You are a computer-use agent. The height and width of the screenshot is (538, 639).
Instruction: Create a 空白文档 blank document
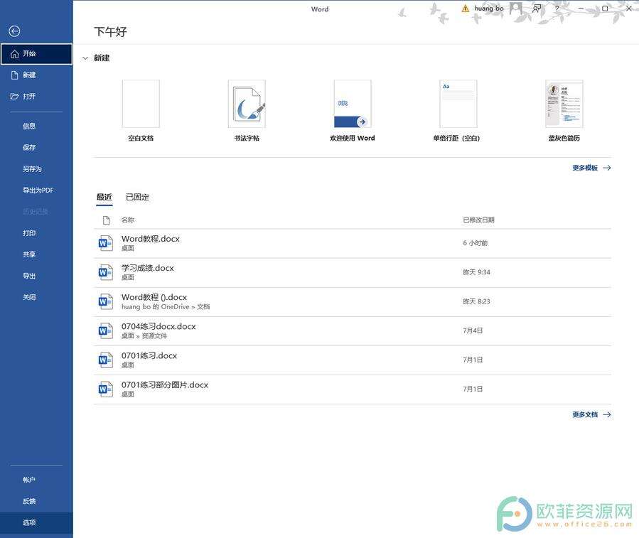[x=141, y=104]
